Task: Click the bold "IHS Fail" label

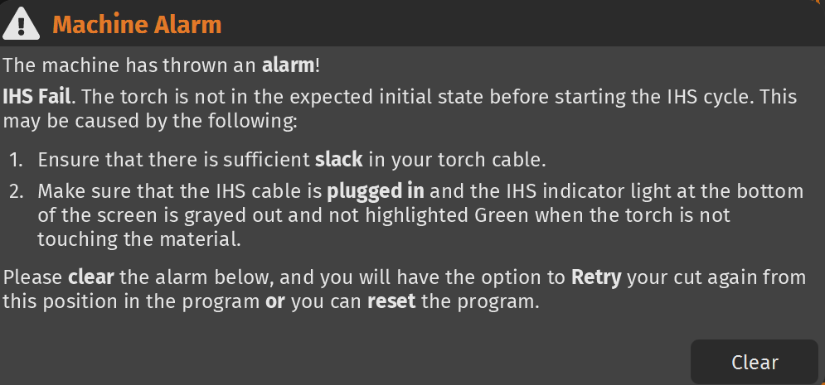Action: click(37, 97)
